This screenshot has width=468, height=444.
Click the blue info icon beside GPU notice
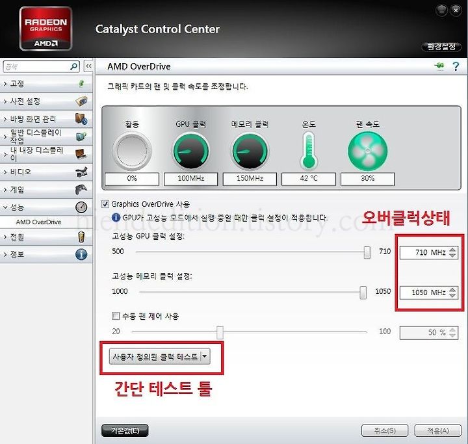116,217
